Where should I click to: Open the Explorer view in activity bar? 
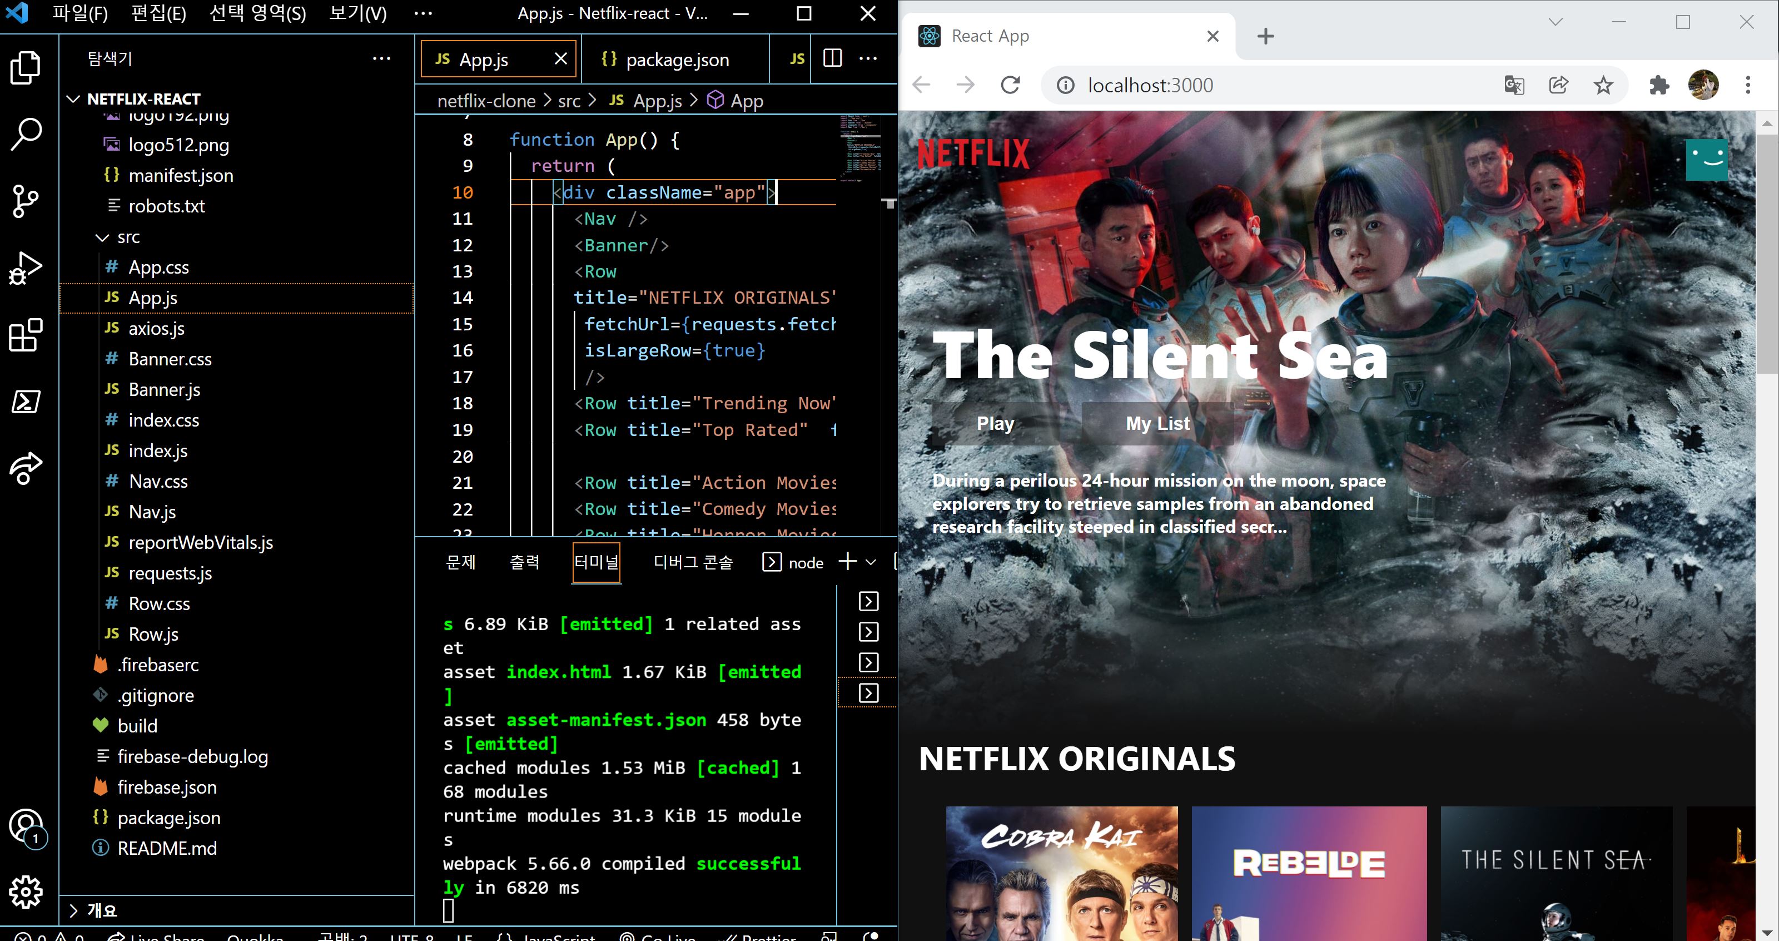click(x=26, y=68)
